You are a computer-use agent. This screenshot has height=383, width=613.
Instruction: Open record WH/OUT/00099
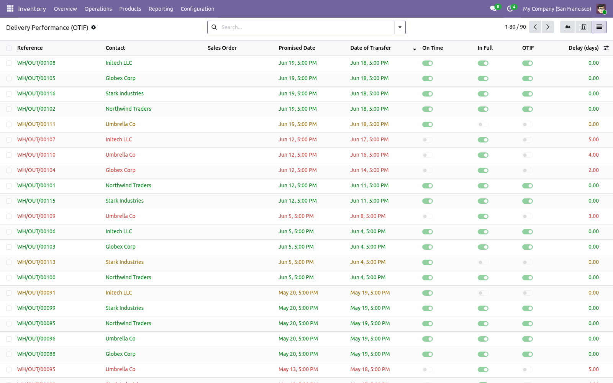(x=36, y=308)
